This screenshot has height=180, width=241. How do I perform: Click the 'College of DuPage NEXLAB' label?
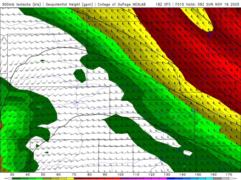pos(121,4)
